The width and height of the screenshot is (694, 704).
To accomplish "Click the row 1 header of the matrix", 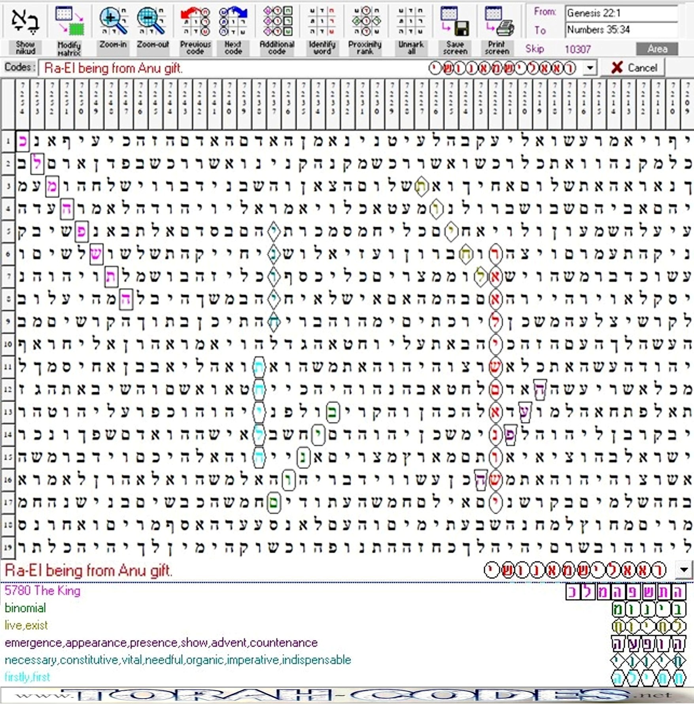I will (8, 141).
